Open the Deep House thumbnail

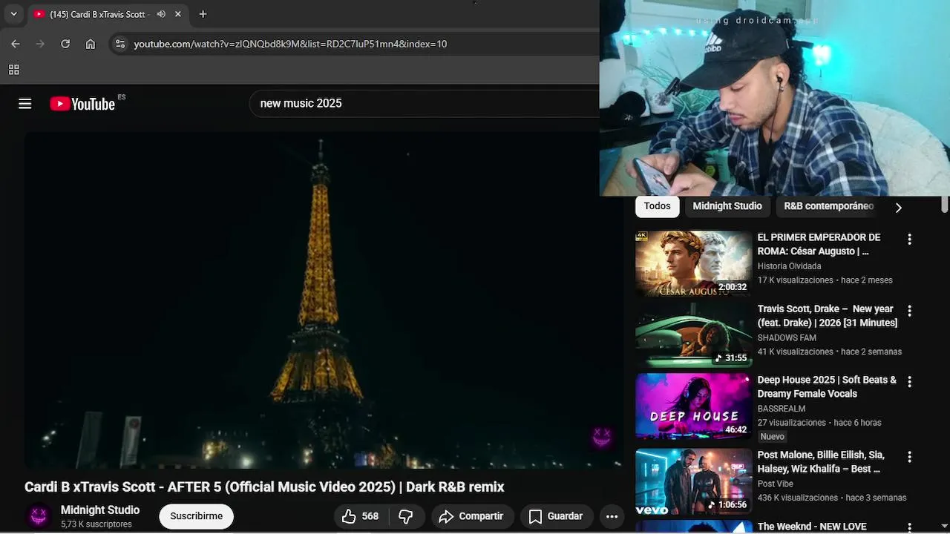[x=694, y=406]
